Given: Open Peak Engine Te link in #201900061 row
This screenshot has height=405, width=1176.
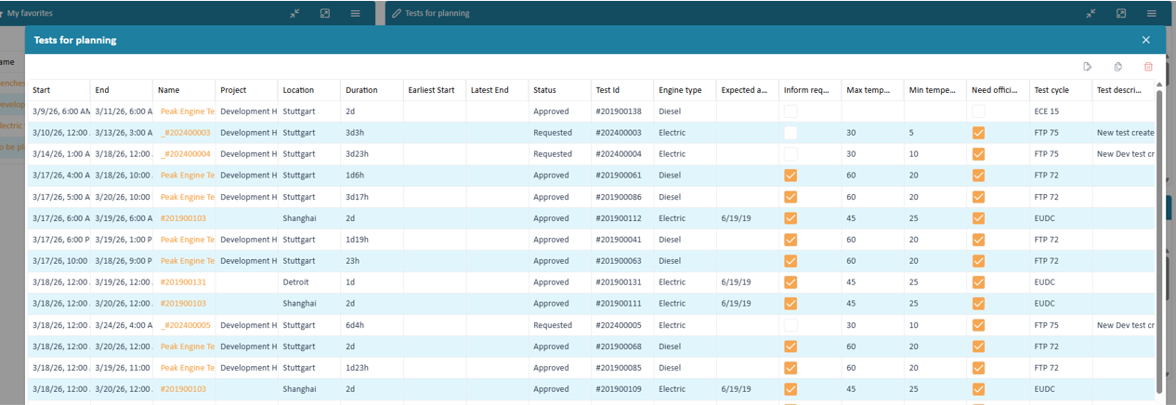Looking at the screenshot, I should (x=188, y=176).
